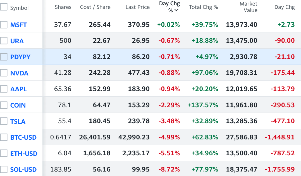Sort by the Market Value header
The height and width of the screenshot is (176, 301).
click(249, 7)
